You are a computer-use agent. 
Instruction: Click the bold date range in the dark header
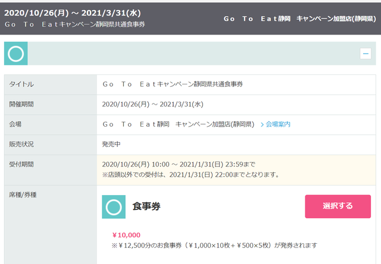pyautogui.click(x=73, y=13)
